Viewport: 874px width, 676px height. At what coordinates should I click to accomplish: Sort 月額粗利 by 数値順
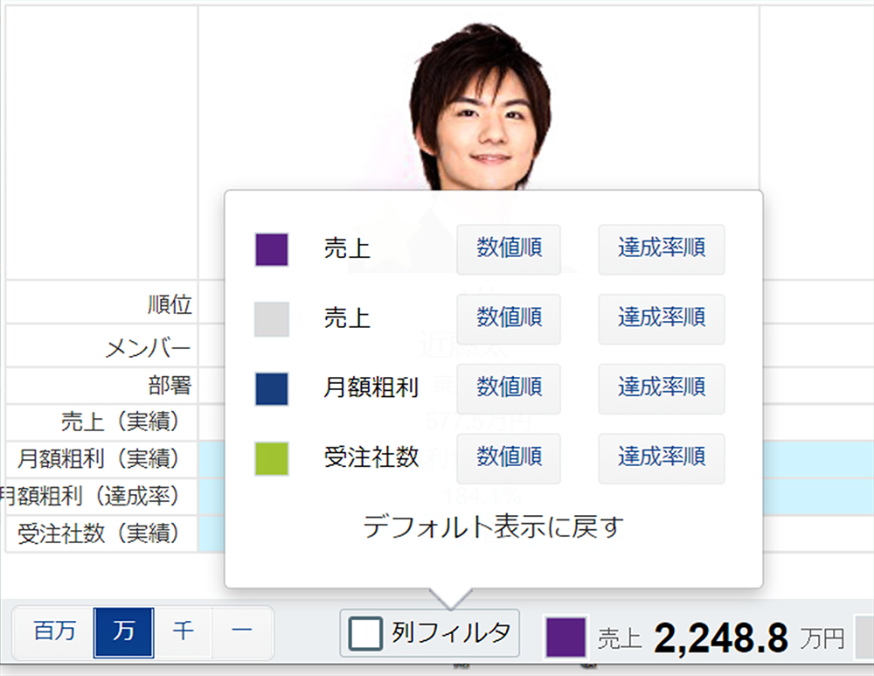pyautogui.click(x=509, y=388)
